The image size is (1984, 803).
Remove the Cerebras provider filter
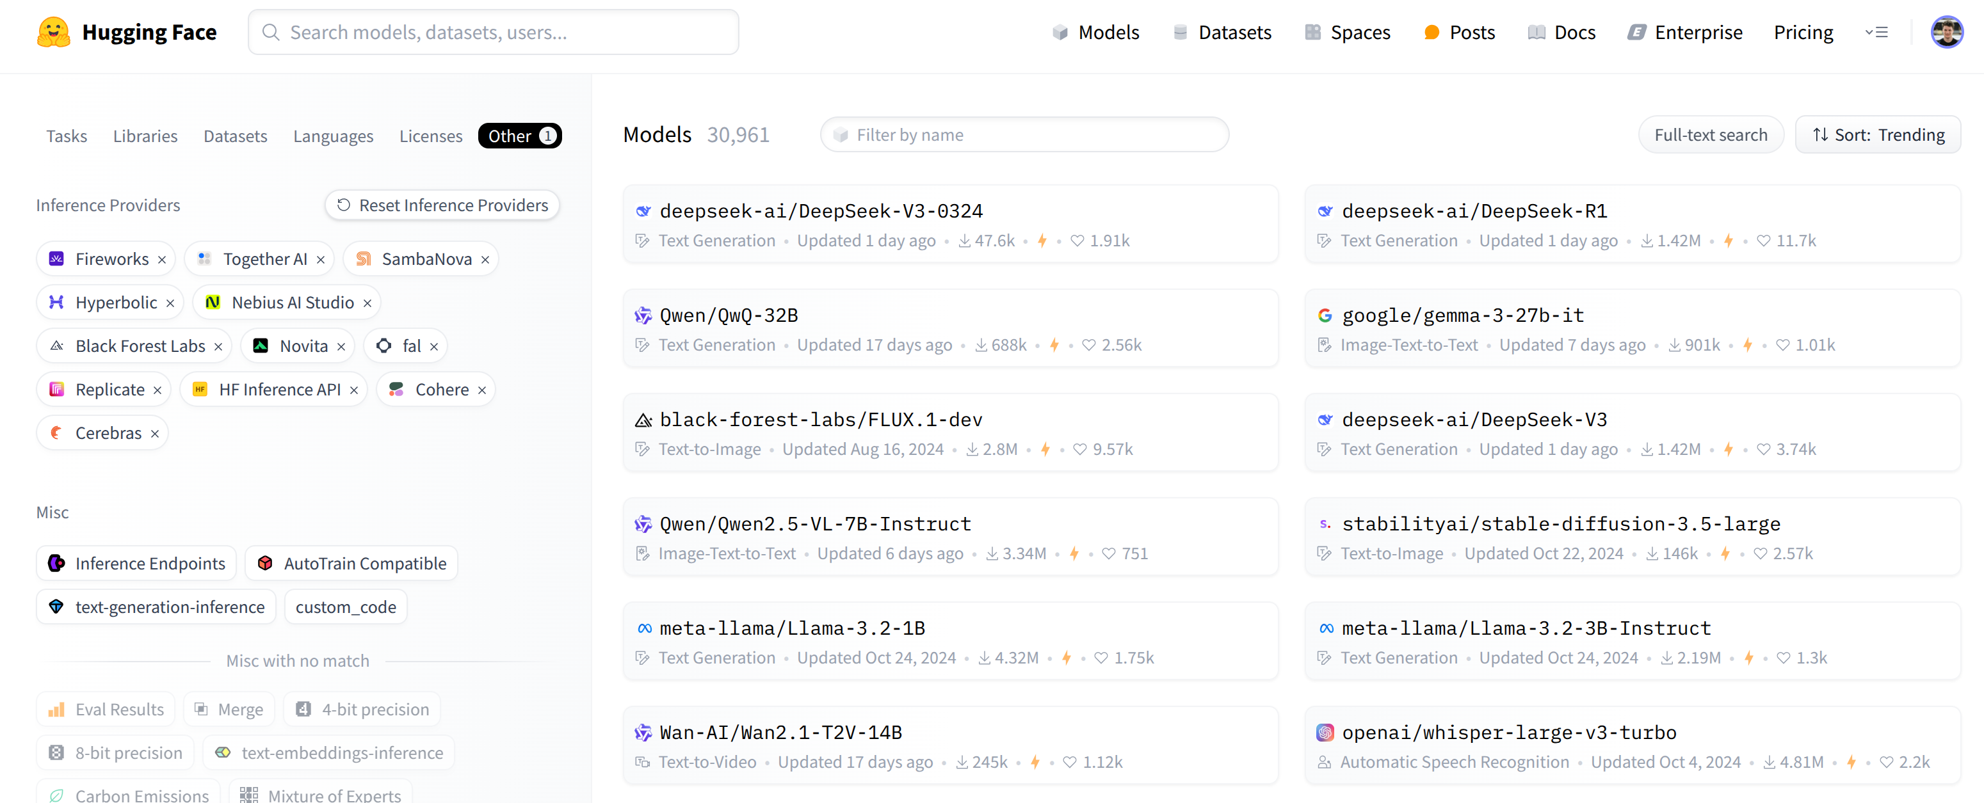pos(155,434)
